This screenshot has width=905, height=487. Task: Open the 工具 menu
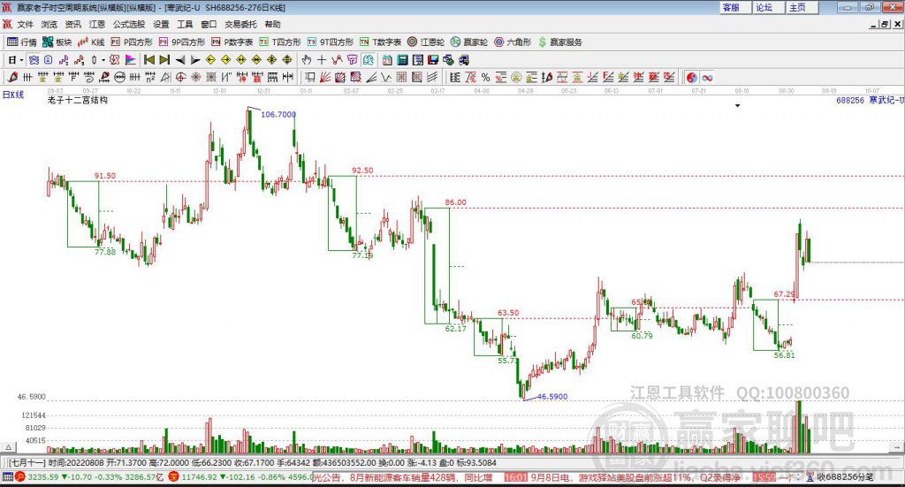point(185,24)
